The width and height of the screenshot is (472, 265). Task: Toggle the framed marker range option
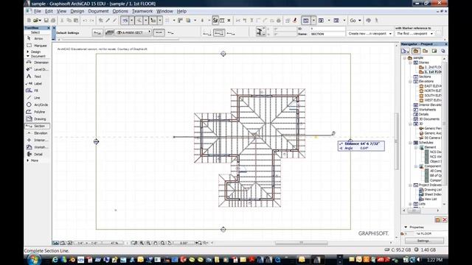tap(219, 32)
